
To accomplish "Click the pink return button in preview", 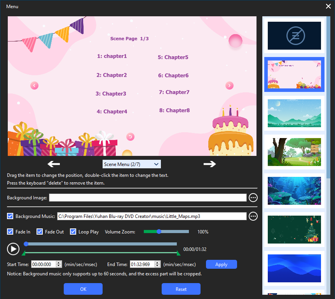I will (x=130, y=137).
